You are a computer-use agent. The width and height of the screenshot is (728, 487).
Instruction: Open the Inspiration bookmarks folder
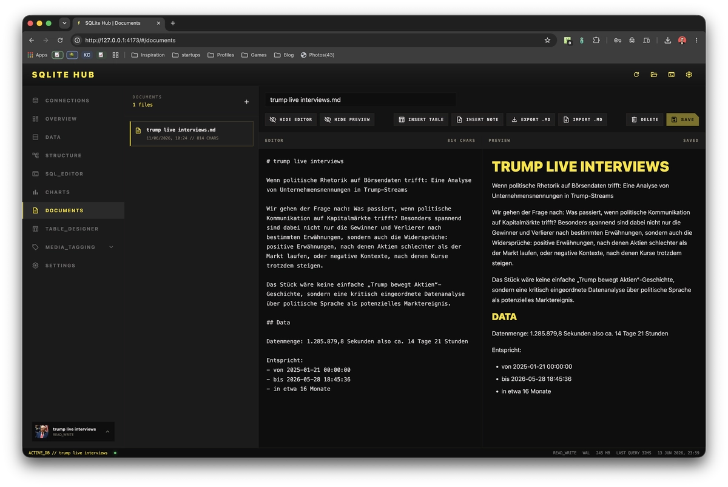tap(148, 55)
